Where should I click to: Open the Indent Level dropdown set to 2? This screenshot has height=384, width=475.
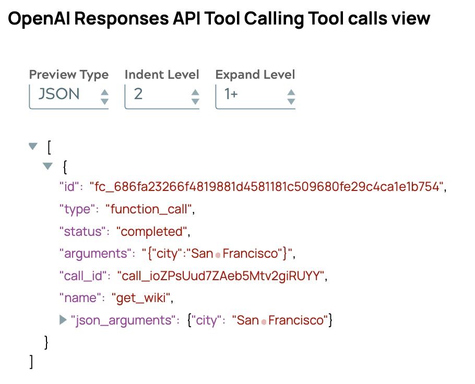(162, 95)
